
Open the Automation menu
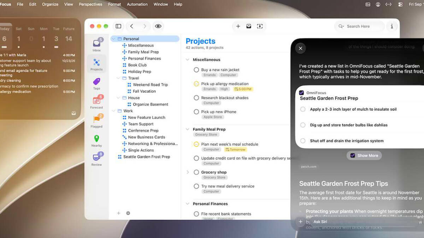137,4
